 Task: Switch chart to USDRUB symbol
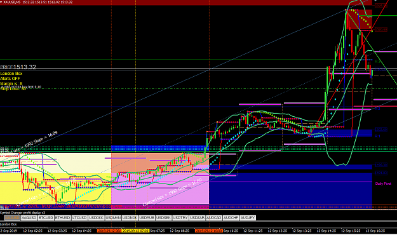[x=147, y=218]
